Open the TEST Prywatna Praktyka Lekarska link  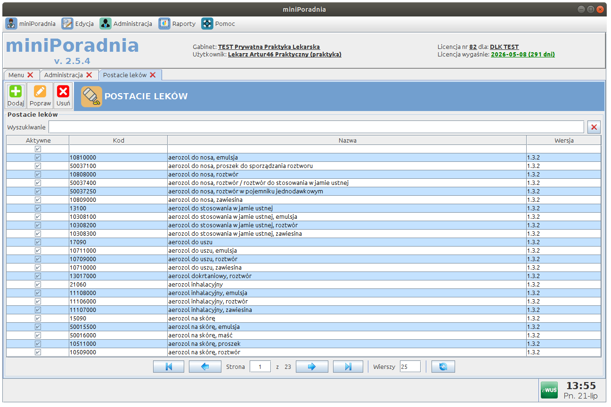tap(269, 47)
